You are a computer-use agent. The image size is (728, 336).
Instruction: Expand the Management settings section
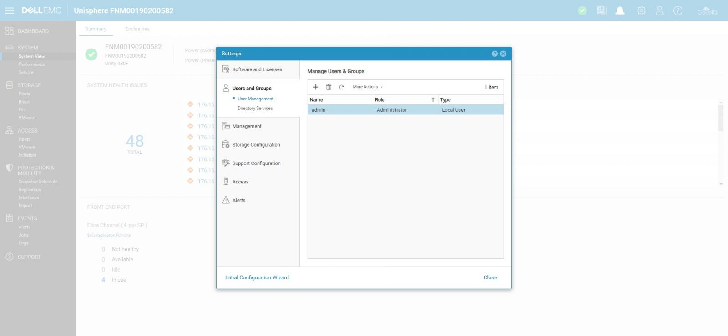[x=247, y=126]
